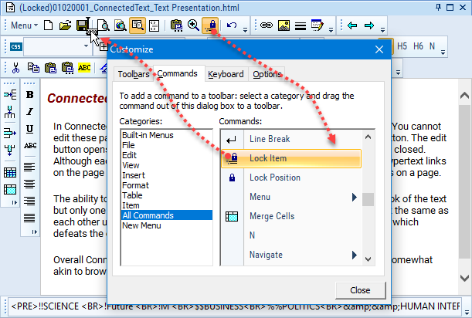Viewport: 472px width, 318px height.
Task: Click the insert table grid icon
Action: tap(10, 172)
